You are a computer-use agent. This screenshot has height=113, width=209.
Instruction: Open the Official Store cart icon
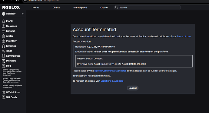coord(3,92)
